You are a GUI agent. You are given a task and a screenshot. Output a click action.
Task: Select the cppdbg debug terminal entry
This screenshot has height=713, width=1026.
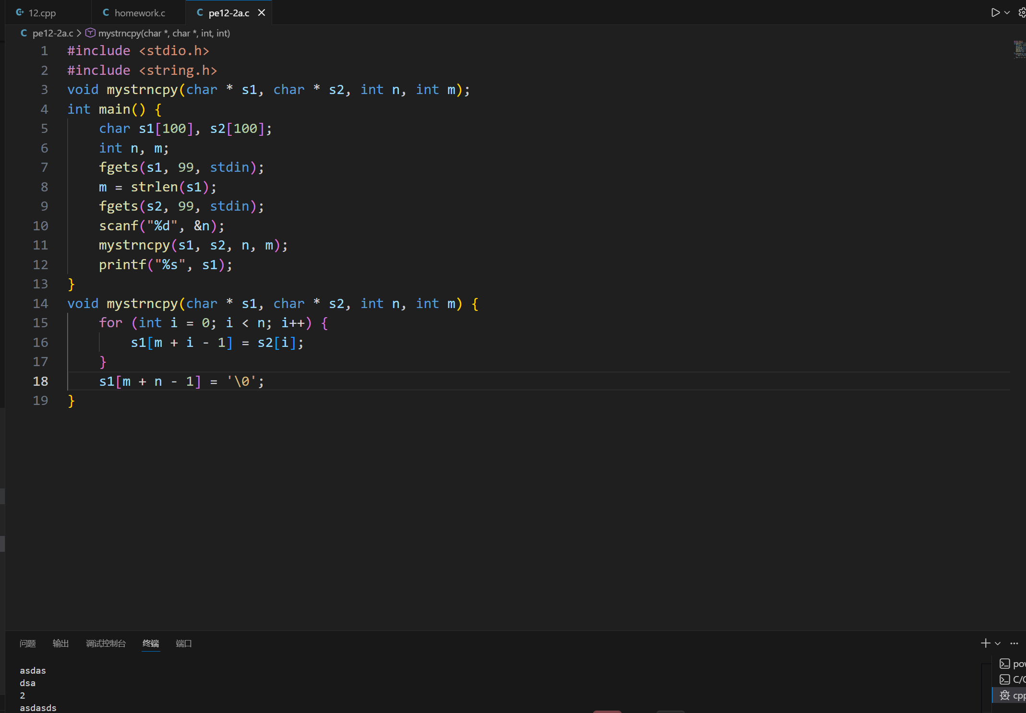1013,695
